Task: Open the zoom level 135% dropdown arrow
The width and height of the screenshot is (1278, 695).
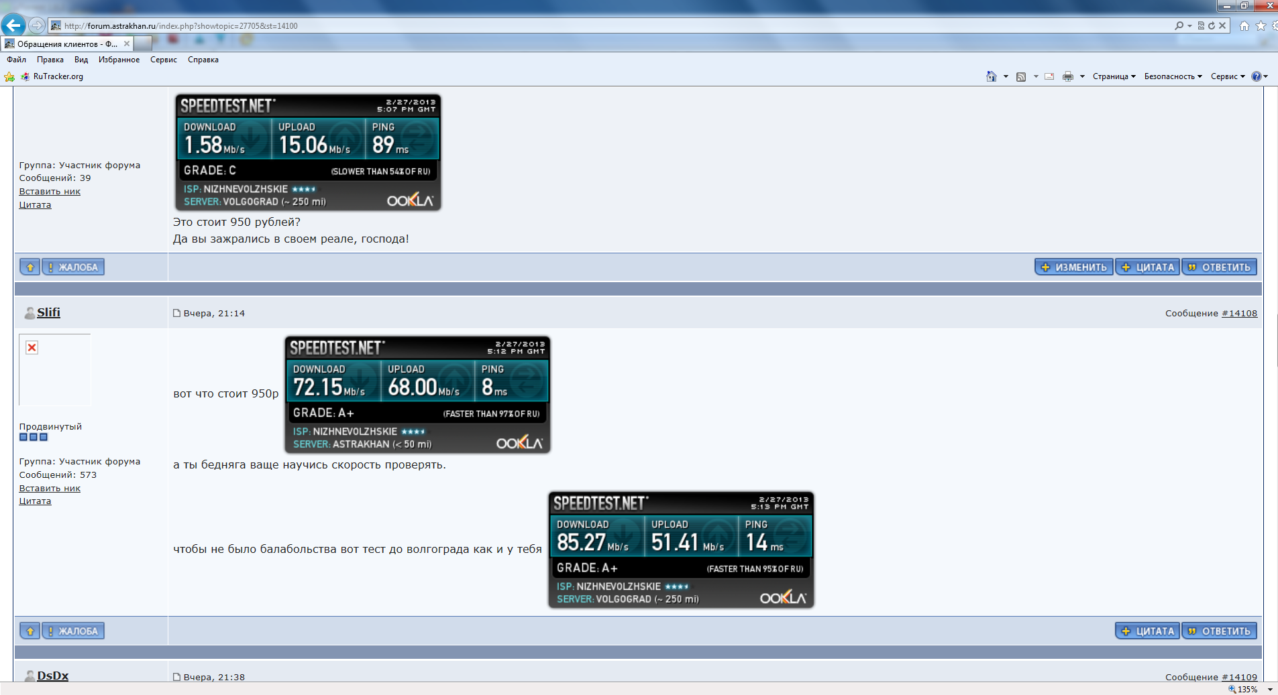Action: pos(1270,689)
